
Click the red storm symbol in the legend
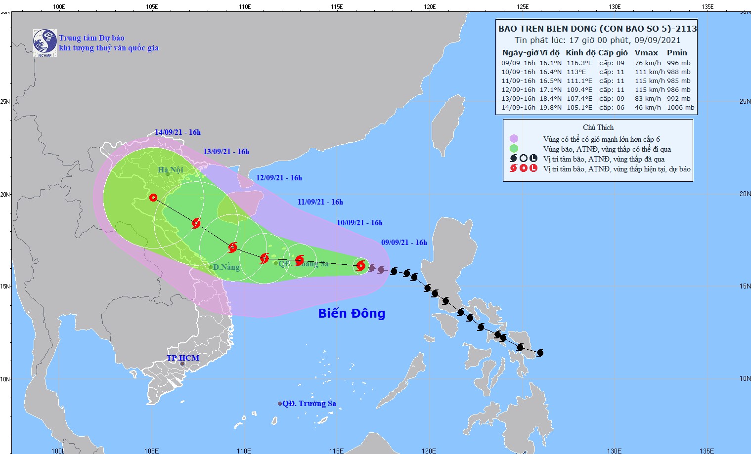[514, 168]
